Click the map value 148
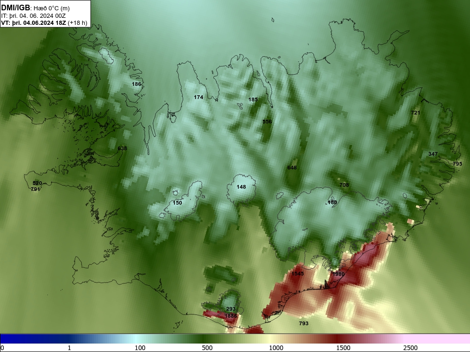470x352 pixels. pyautogui.click(x=241, y=187)
